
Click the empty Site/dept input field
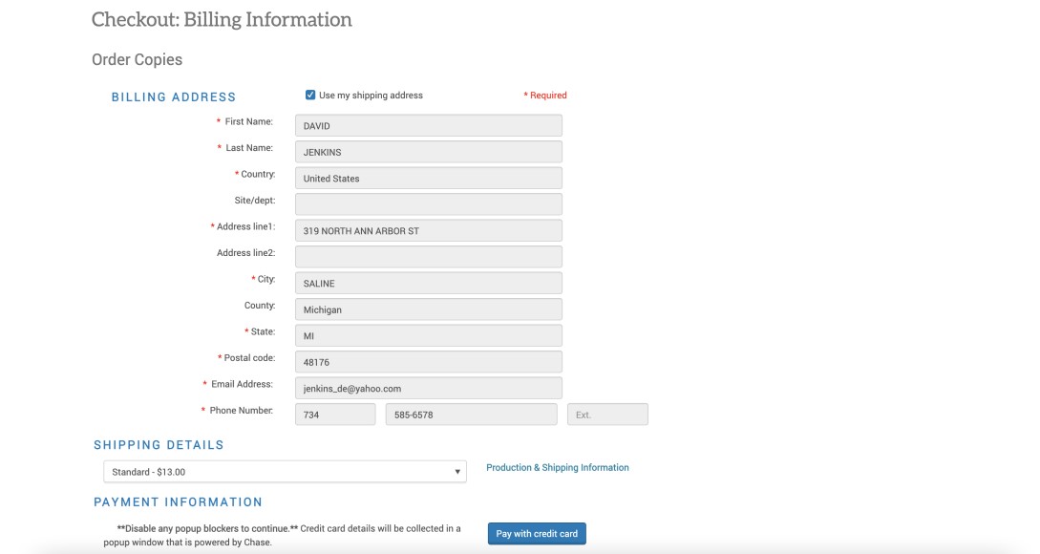click(x=428, y=204)
